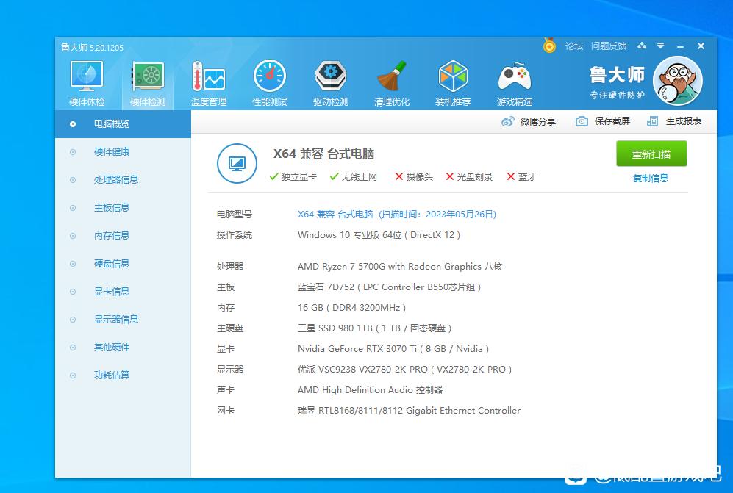The image size is (733, 493).
Task: Click the blue 电脑型号 value link
Action: coord(397,214)
